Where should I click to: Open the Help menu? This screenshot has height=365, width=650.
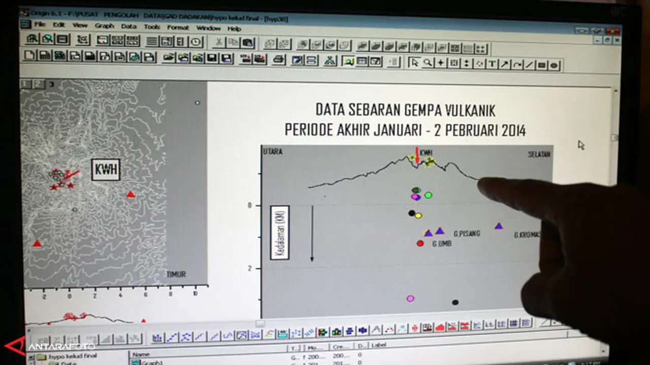234,28
